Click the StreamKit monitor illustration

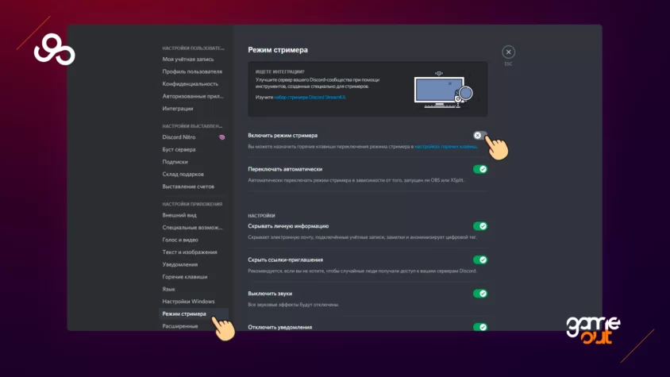tap(443, 90)
